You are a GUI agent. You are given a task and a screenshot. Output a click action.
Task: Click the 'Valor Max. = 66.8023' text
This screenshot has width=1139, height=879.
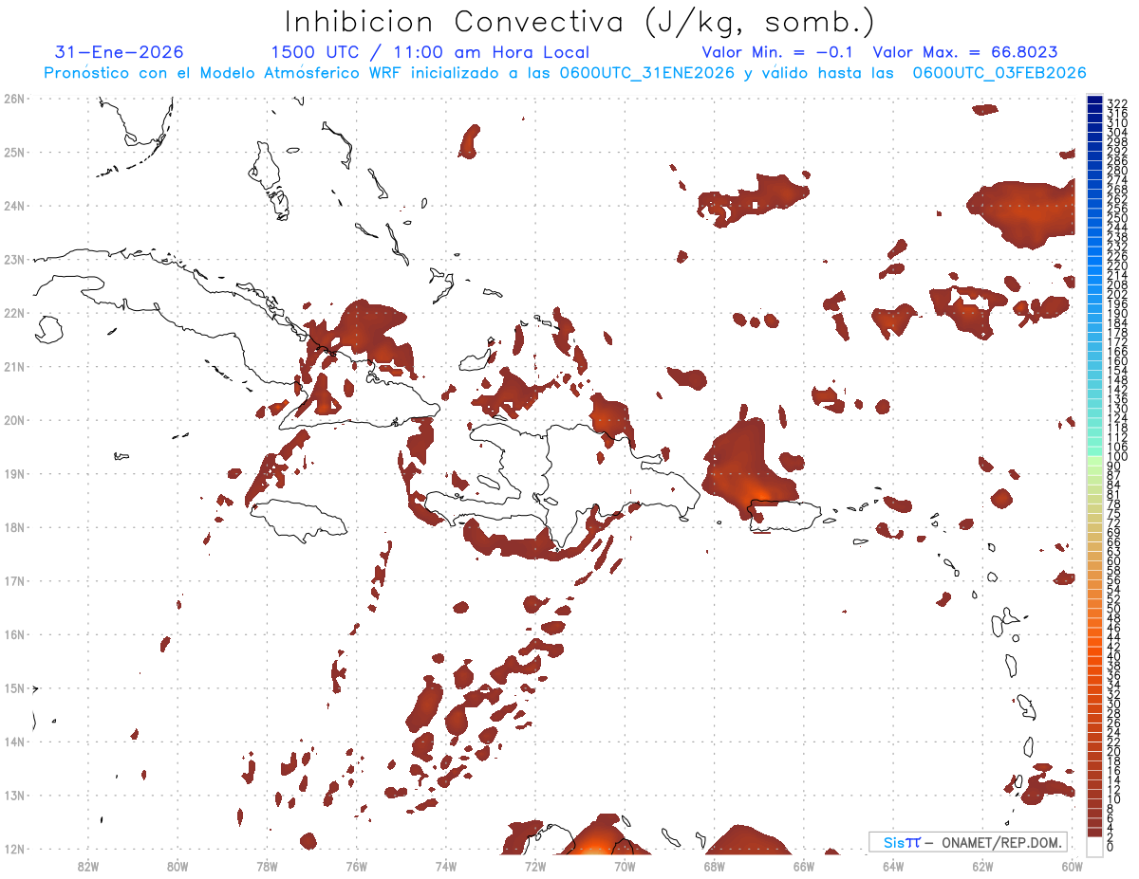pyautogui.click(x=965, y=52)
